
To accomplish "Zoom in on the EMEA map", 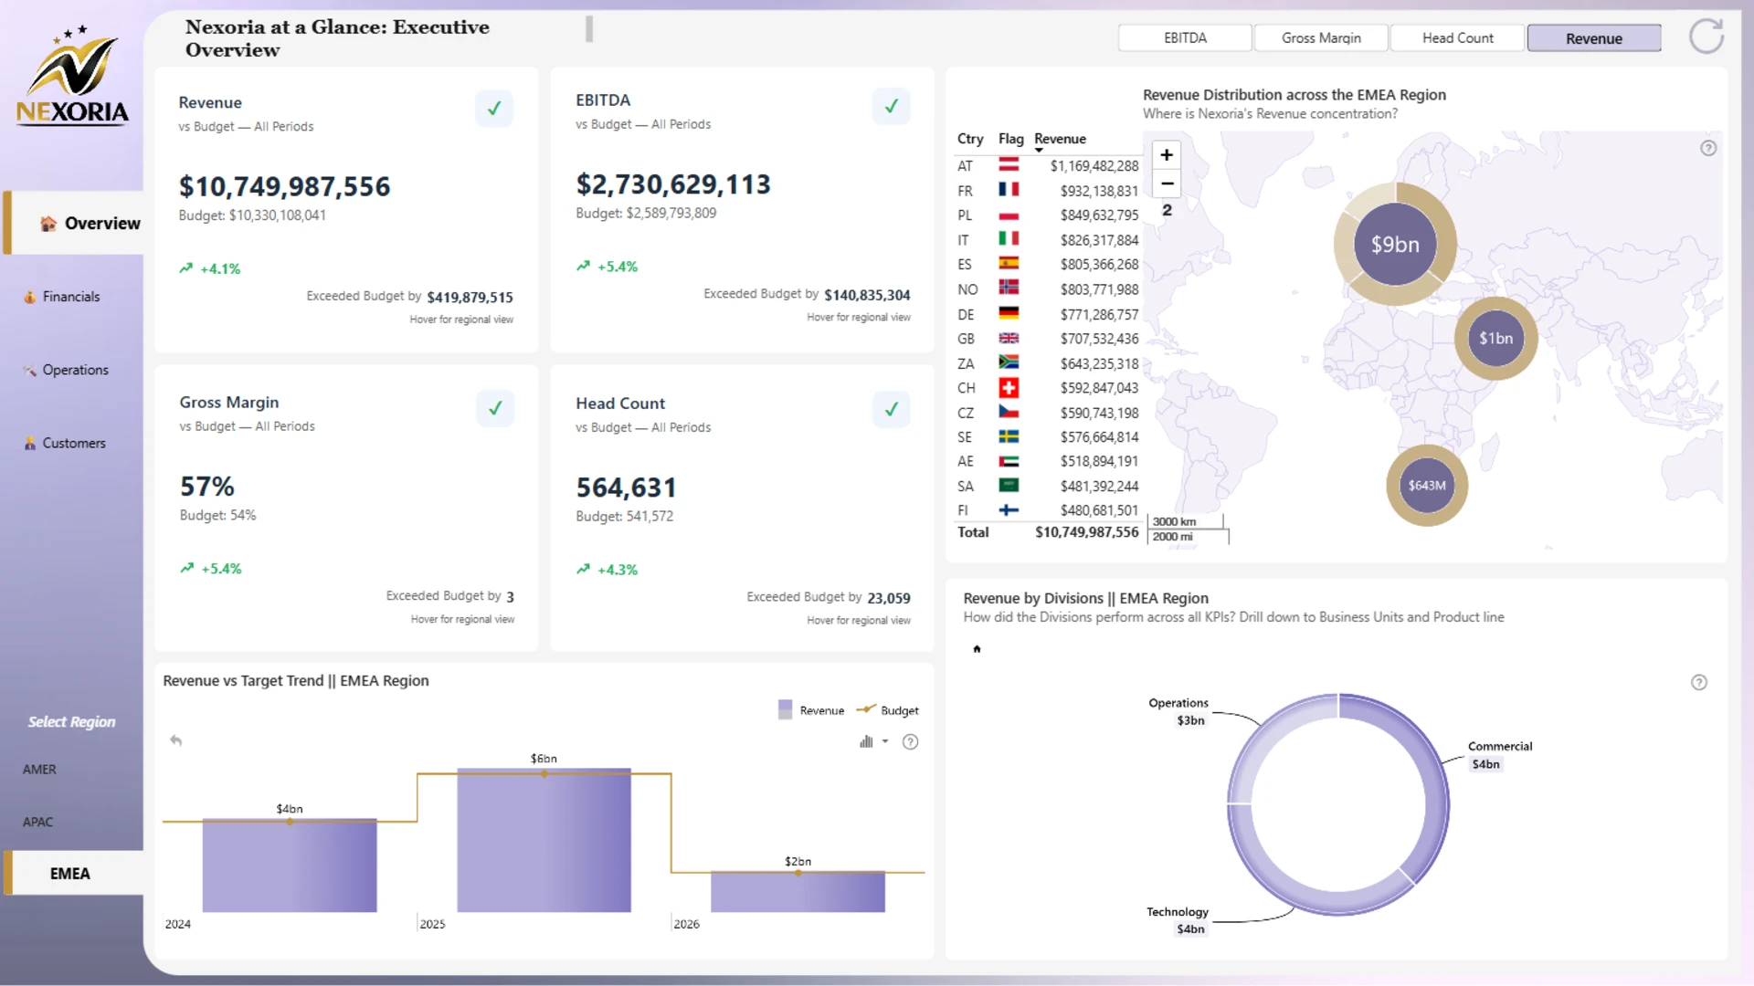I will 1167,155.
